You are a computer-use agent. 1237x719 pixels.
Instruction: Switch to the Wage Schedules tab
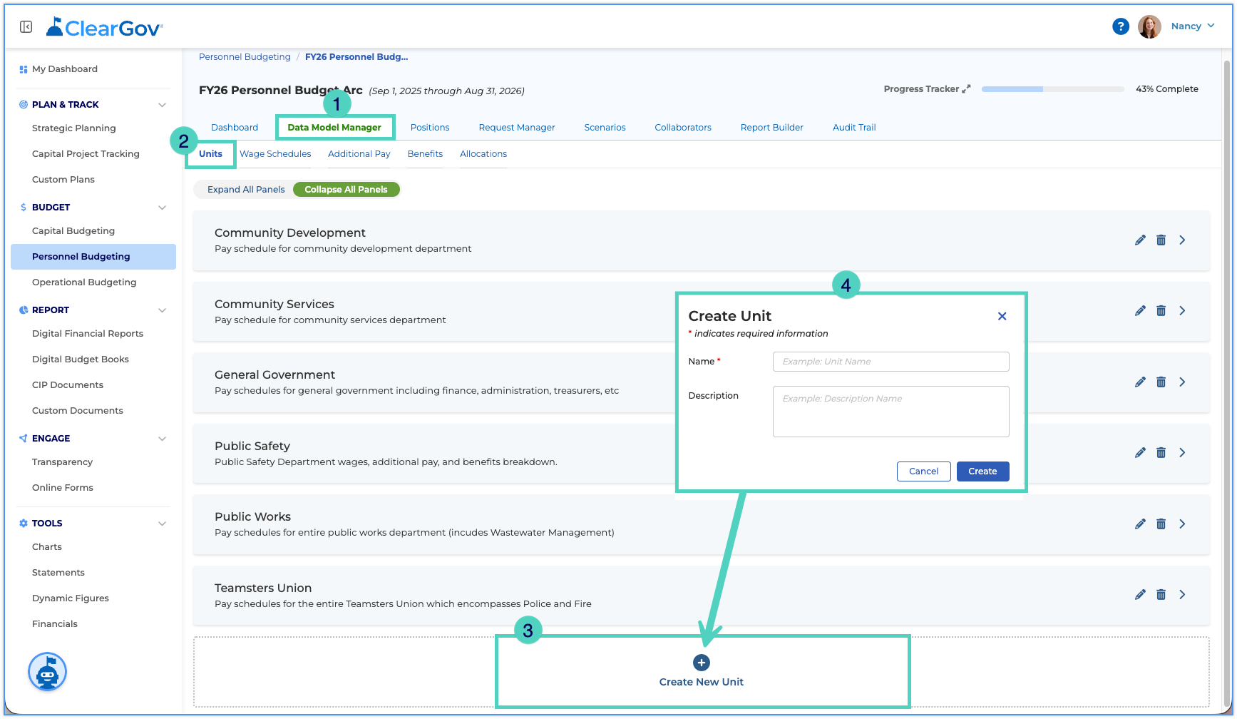point(275,154)
